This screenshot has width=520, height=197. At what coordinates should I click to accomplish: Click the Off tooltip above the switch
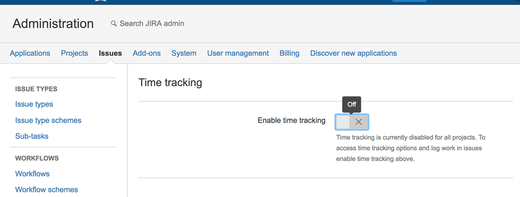point(351,104)
